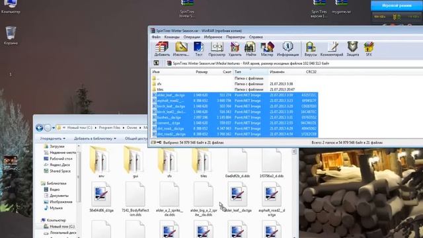Open Документы library in the Explorer sidebar
The image size is (423, 238).
click(56, 196)
